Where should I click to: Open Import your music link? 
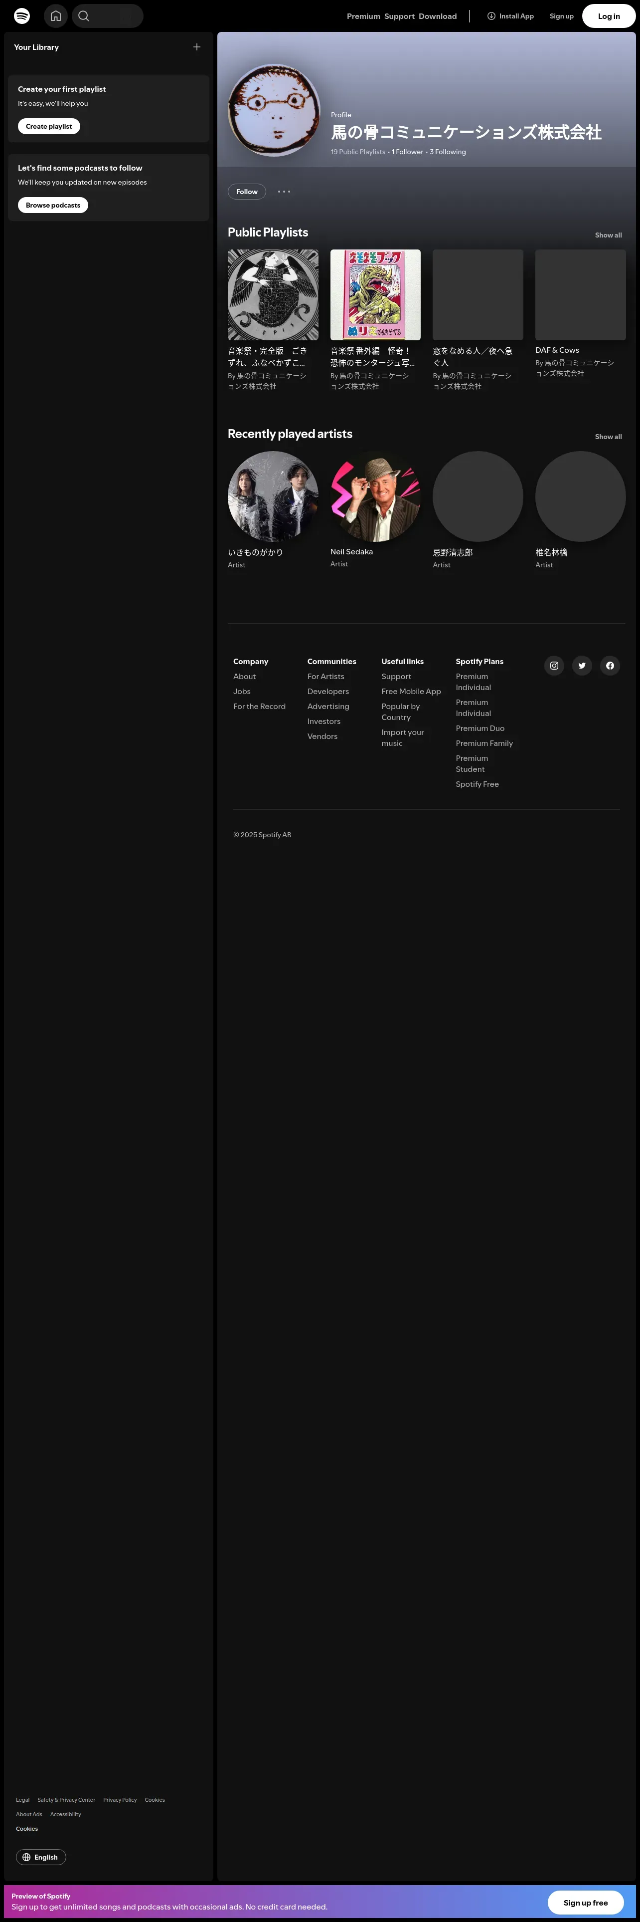(403, 738)
